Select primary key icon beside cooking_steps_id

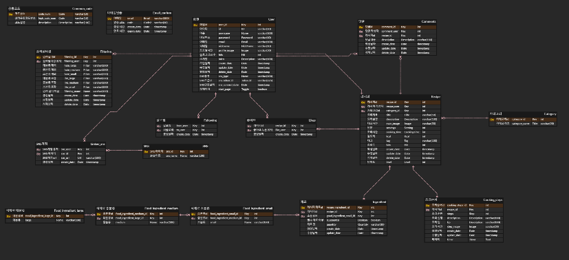click(x=427, y=205)
